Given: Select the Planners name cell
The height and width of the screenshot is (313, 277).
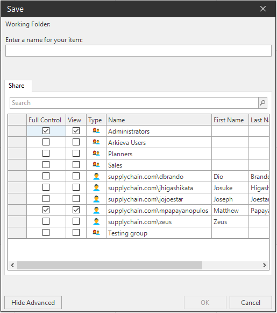Looking at the screenshot, I should 159,154.
